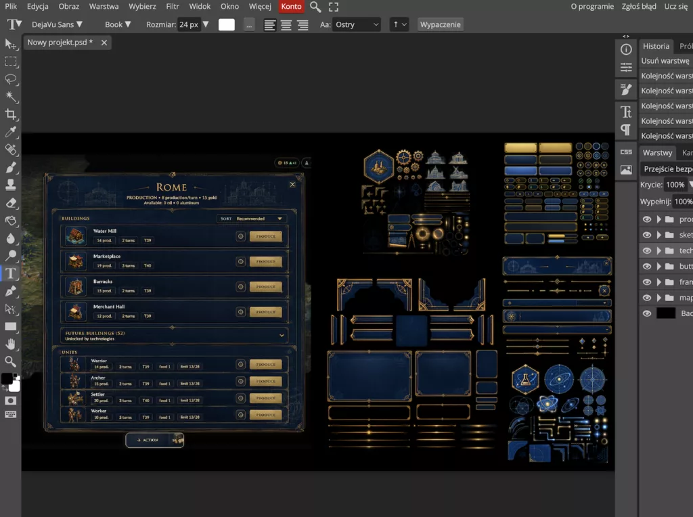Expand the 'fran' layer folder
Screen dimensions: 693x517
tap(658, 282)
